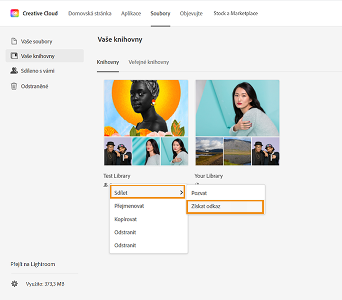Image resolution: width=342 pixels, height=300 pixels.
Task: Open Stock a Marketplace
Action: tap(236, 13)
